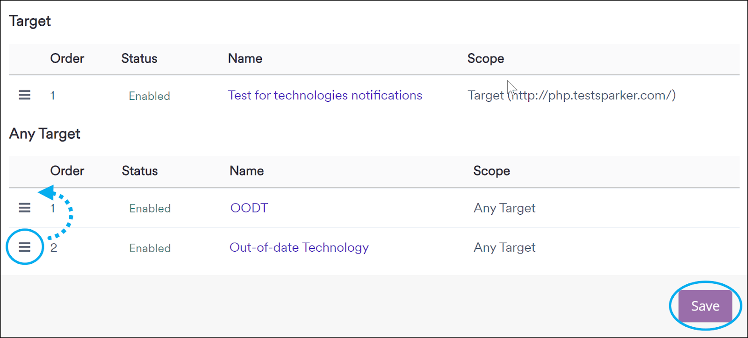748x338 pixels.
Task: Click the drag handle for Test for technologies notifications
Action: tap(24, 95)
